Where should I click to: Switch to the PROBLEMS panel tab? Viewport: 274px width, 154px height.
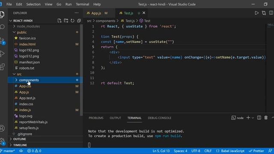point(96,118)
